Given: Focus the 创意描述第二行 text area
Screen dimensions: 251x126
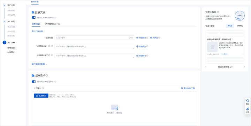Looking at the screenshot, I should [x=94, y=56].
